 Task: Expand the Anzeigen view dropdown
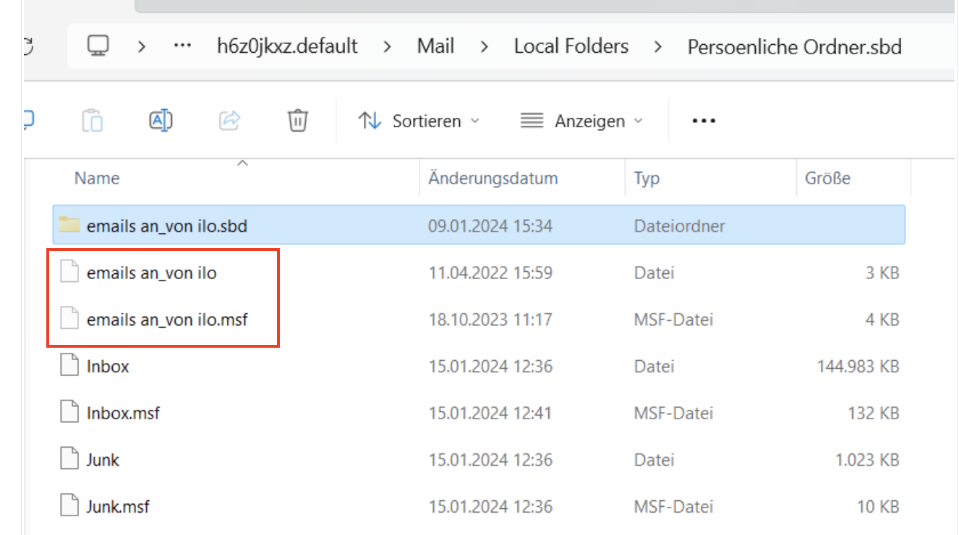(x=582, y=121)
